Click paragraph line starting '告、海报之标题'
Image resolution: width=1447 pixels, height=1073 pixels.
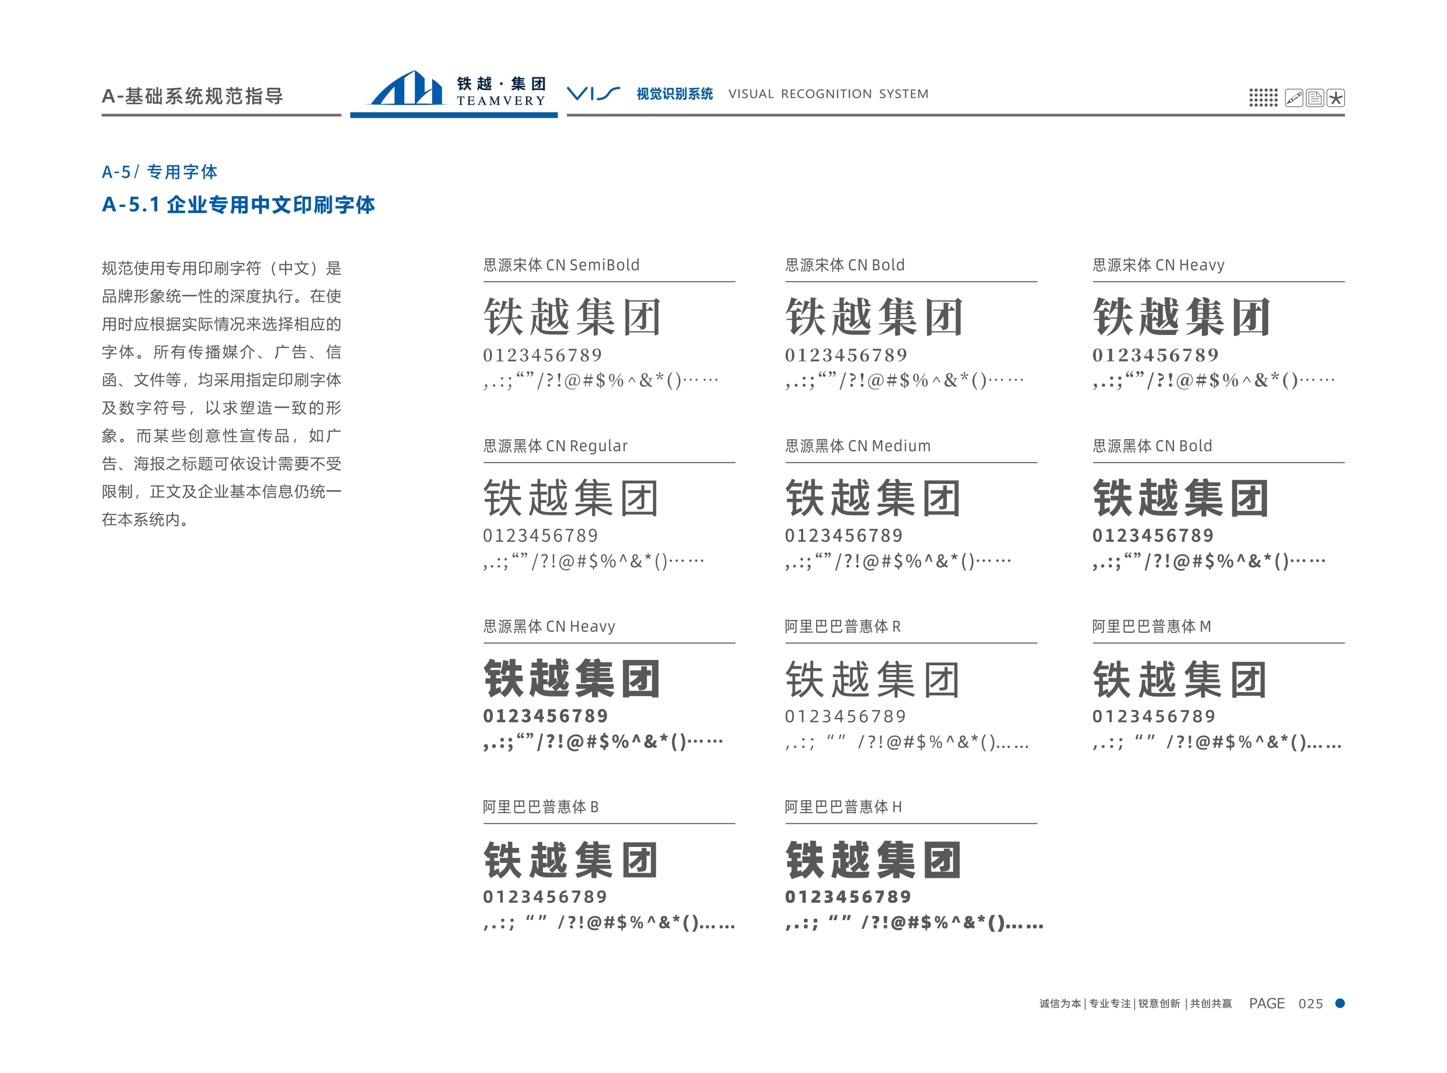tap(221, 464)
